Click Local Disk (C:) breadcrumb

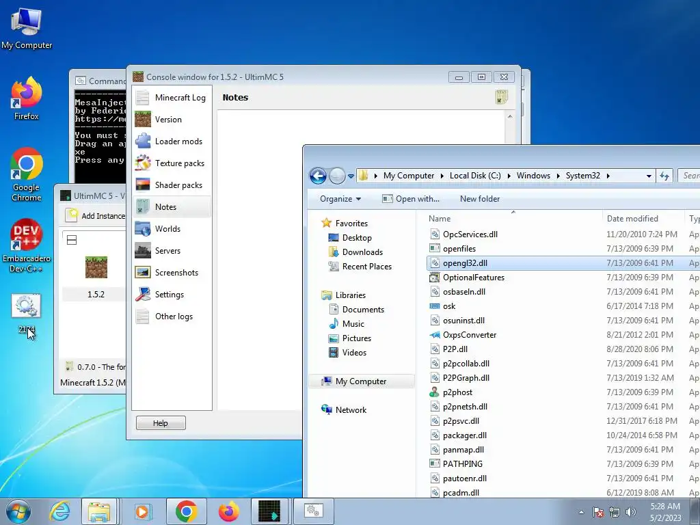point(475,176)
